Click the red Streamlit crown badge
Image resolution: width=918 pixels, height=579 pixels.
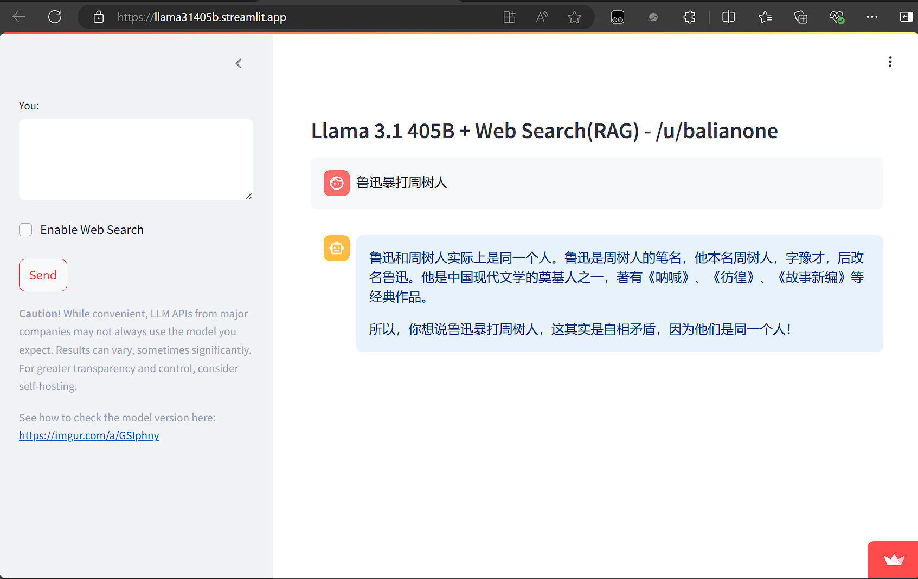pos(893,560)
